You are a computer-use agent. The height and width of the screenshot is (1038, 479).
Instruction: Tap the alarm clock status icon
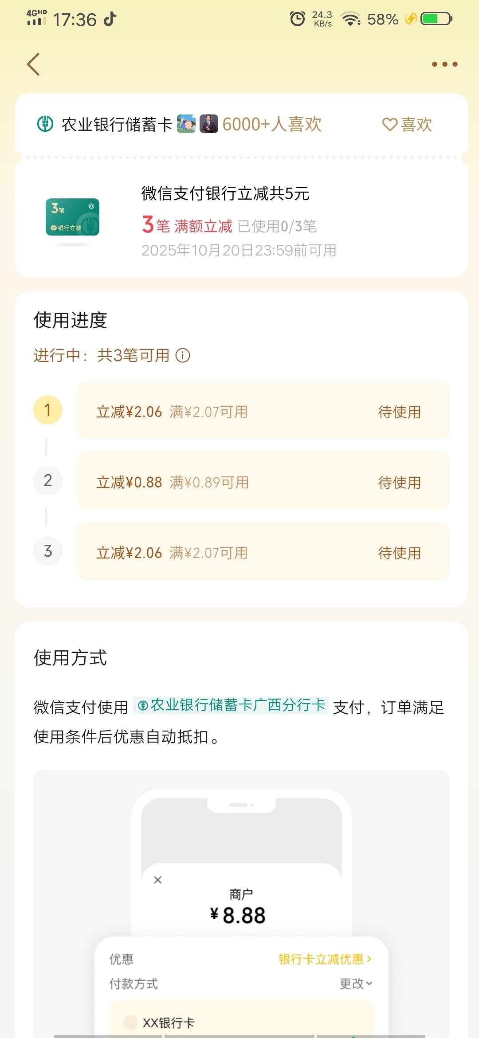coord(297,19)
